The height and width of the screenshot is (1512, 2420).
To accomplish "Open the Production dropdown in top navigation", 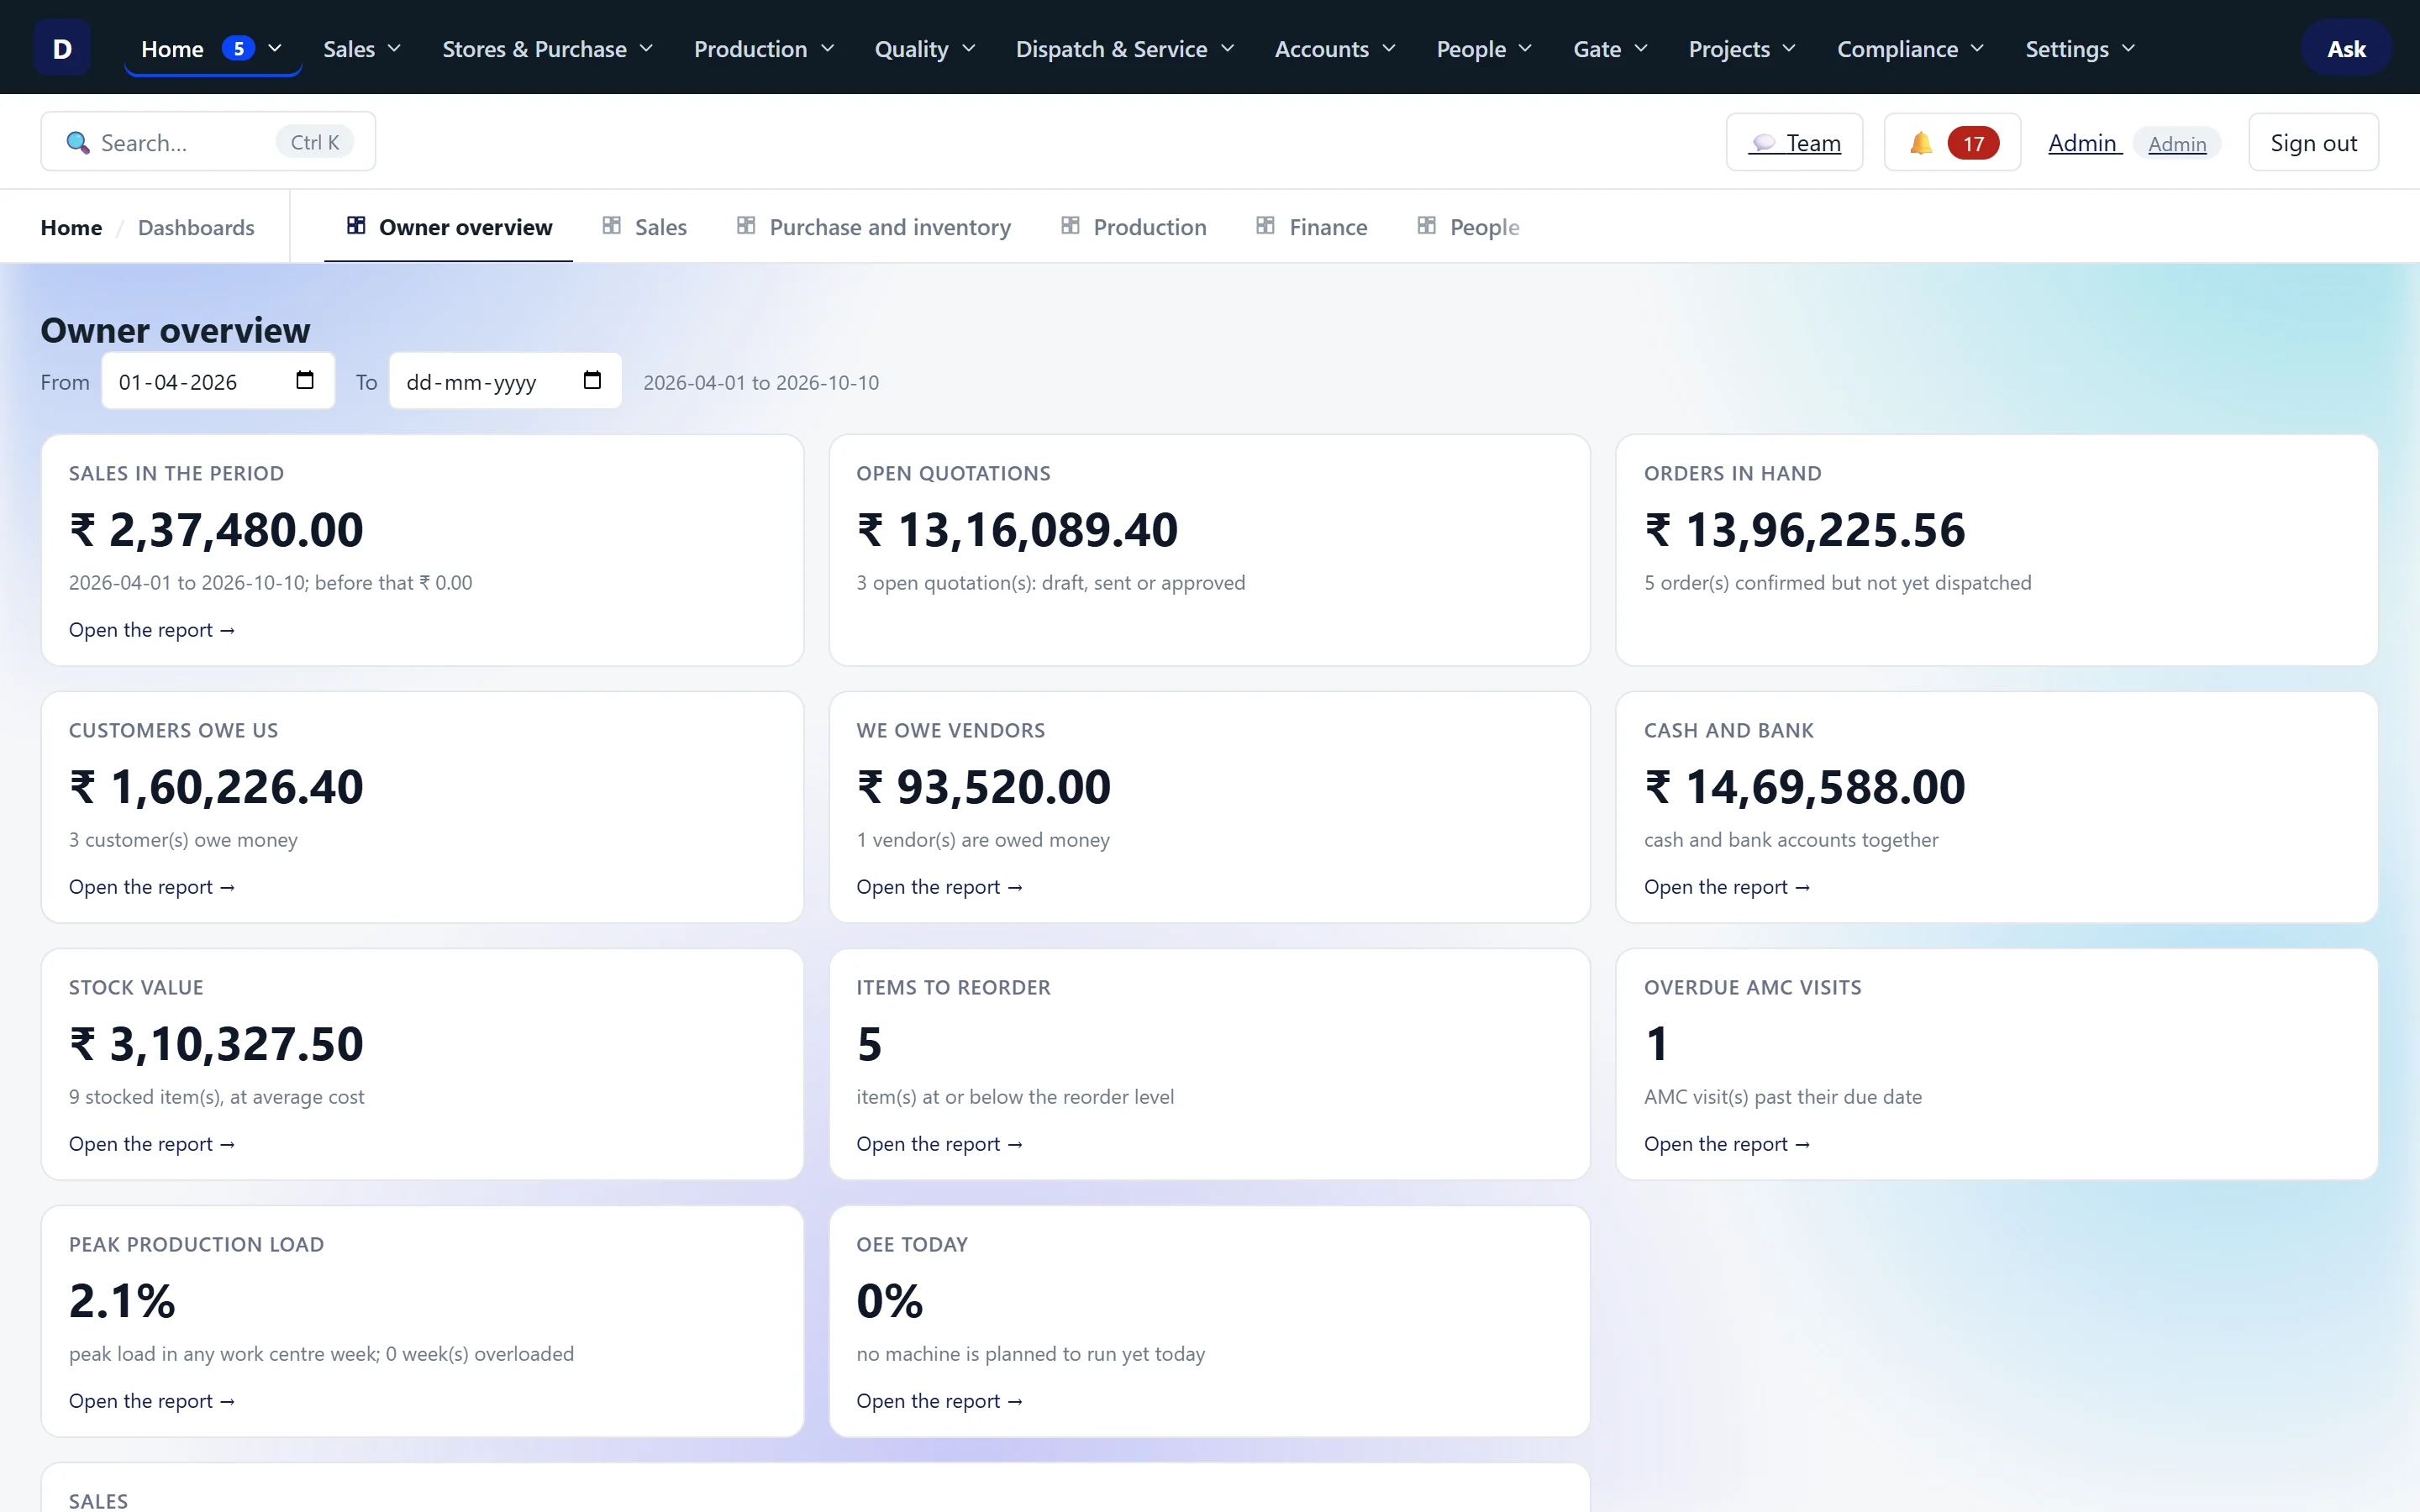I will click(x=764, y=48).
